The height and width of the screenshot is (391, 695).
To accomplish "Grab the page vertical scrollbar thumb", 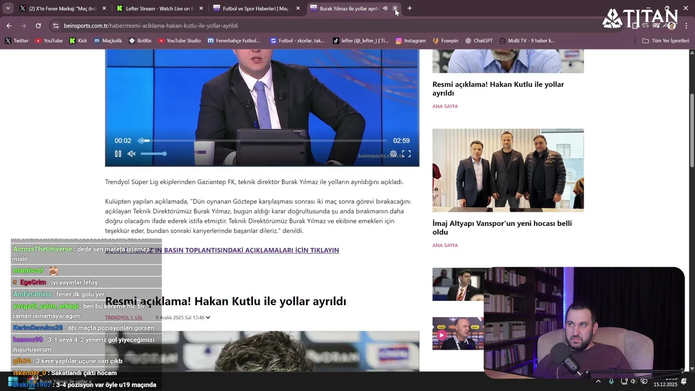I will (692, 130).
